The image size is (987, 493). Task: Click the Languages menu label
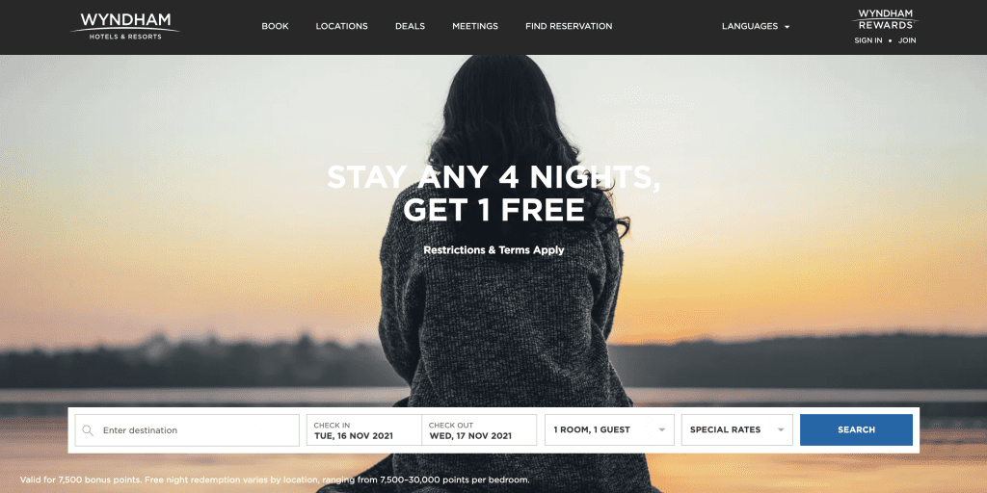(x=750, y=26)
